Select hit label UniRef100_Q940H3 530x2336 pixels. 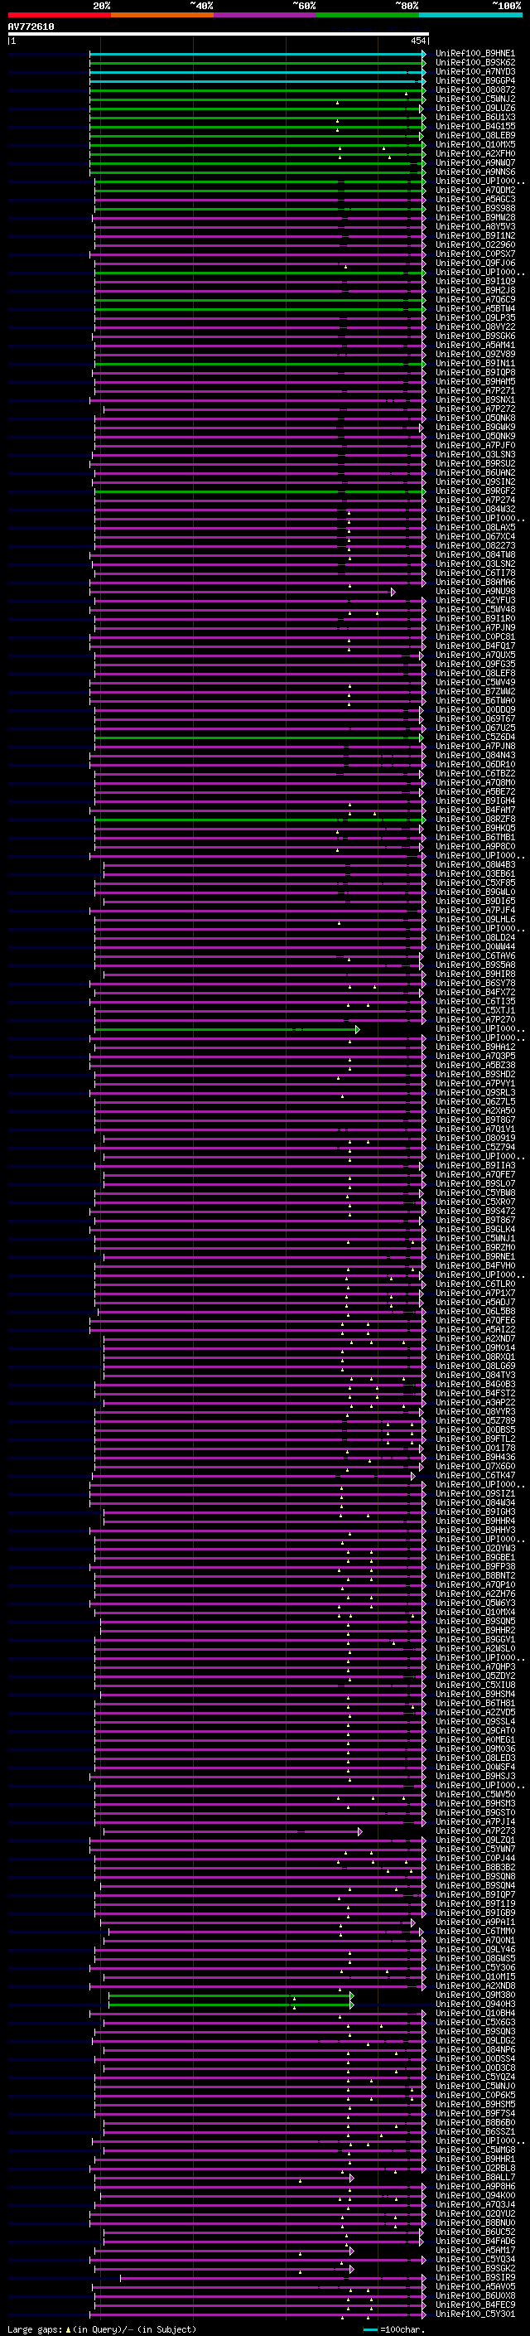pos(475,2005)
